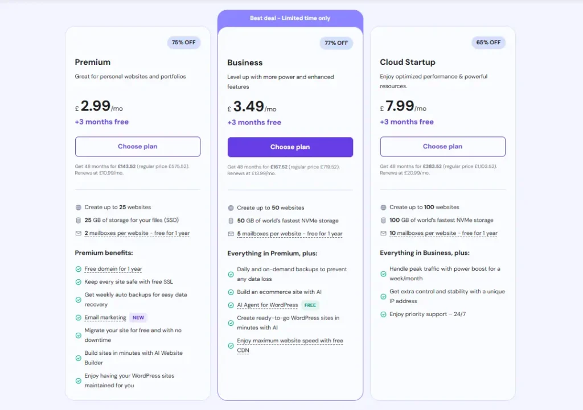Click the globe icon beside 25 websites
This screenshot has height=410, width=583.
[78, 208]
